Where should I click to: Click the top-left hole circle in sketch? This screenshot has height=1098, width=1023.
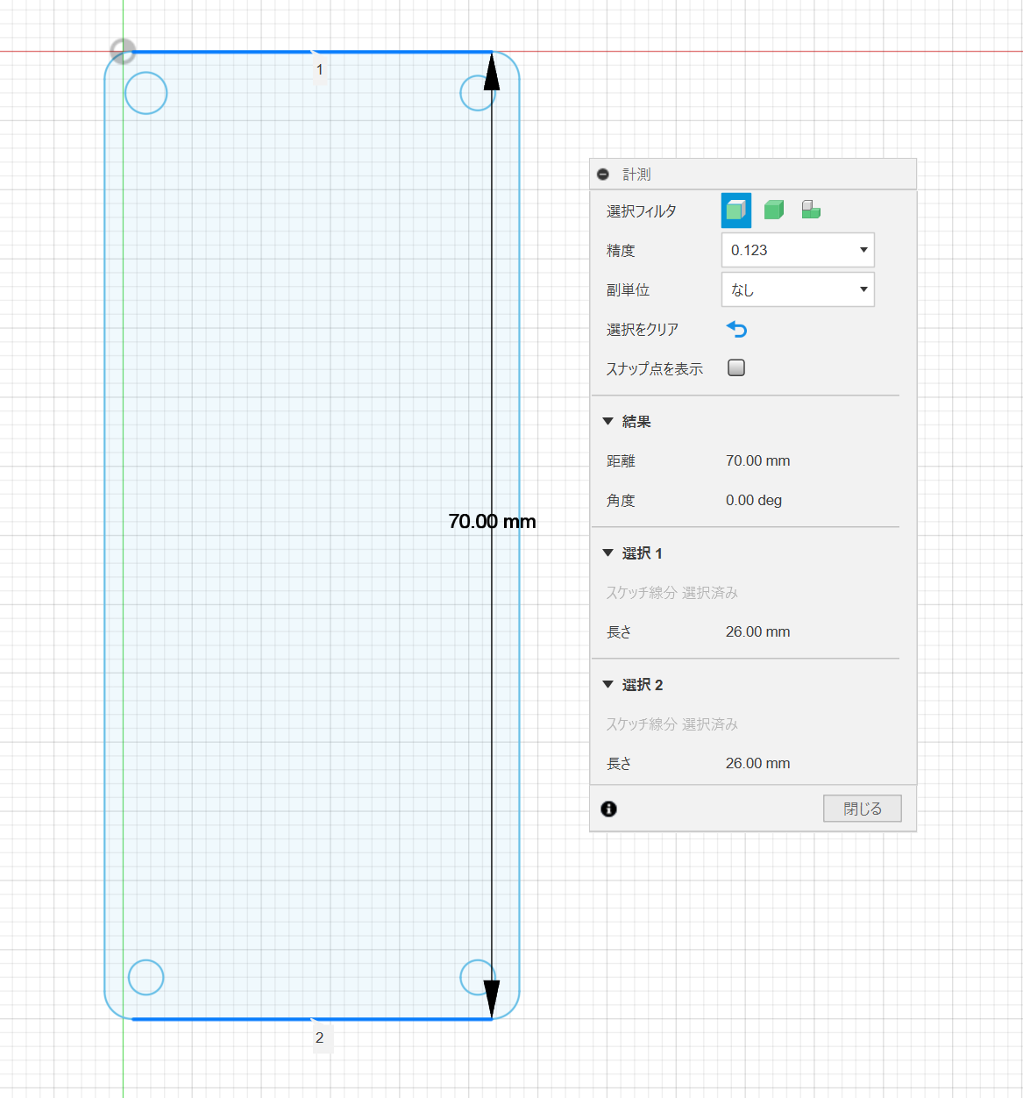pyautogui.click(x=146, y=93)
